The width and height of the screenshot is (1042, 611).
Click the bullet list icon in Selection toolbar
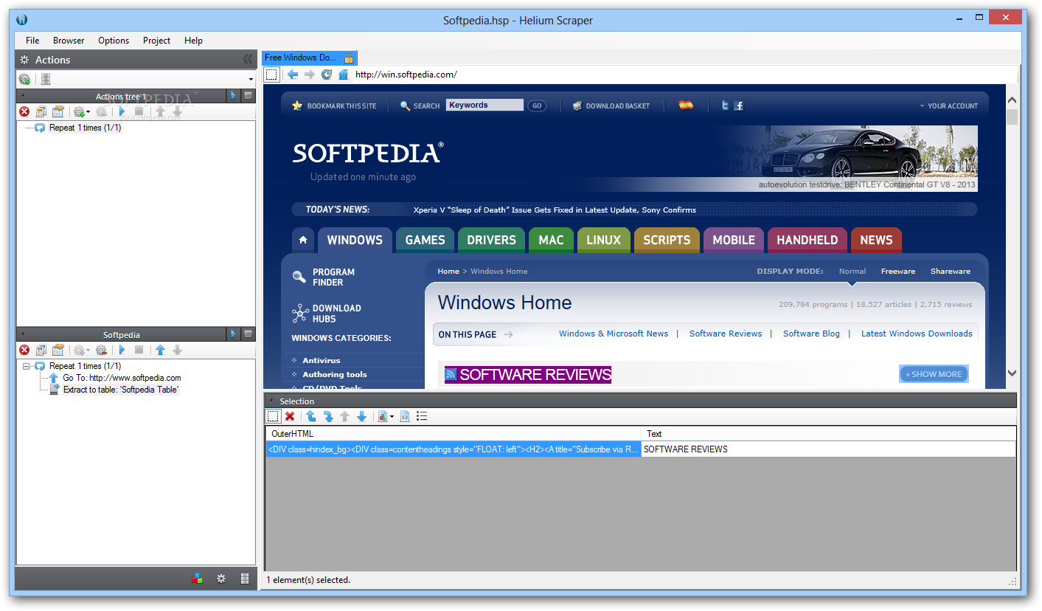[x=422, y=416]
